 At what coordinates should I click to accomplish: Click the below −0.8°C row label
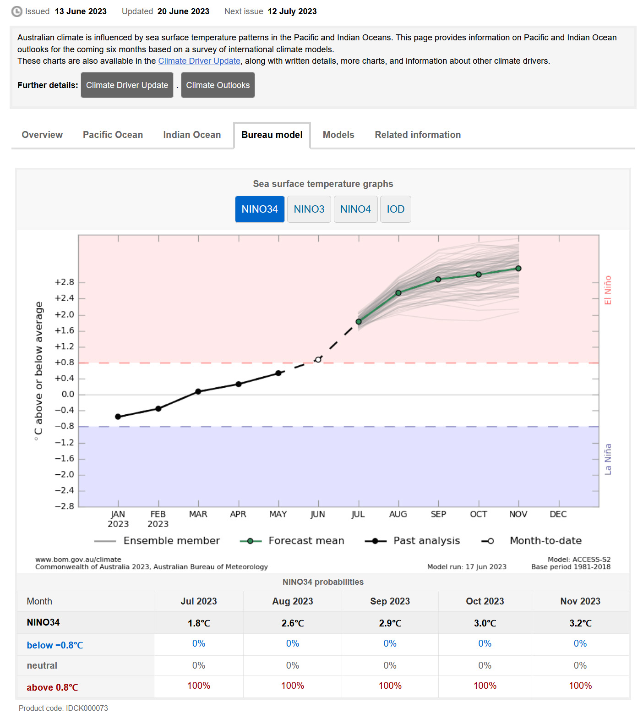pos(55,645)
